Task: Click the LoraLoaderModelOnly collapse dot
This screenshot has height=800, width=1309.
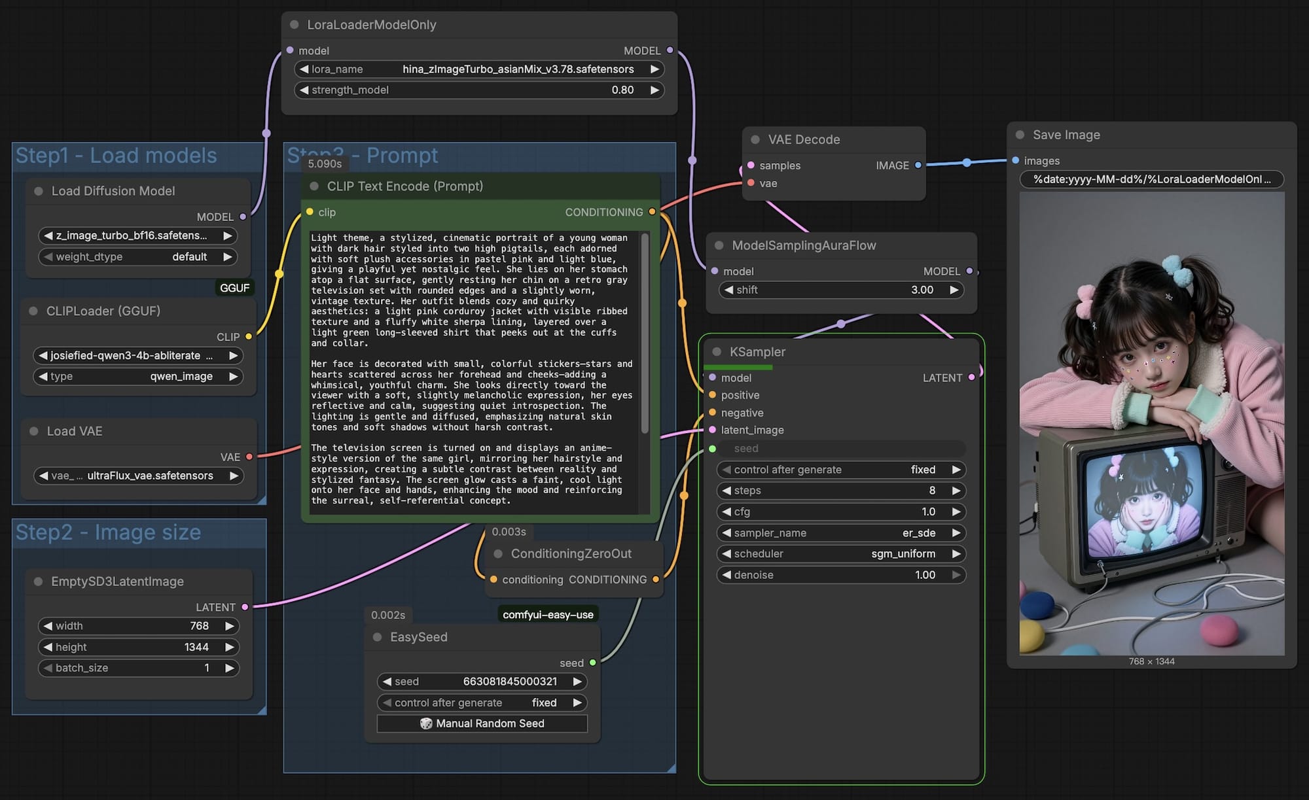Action: 295,25
